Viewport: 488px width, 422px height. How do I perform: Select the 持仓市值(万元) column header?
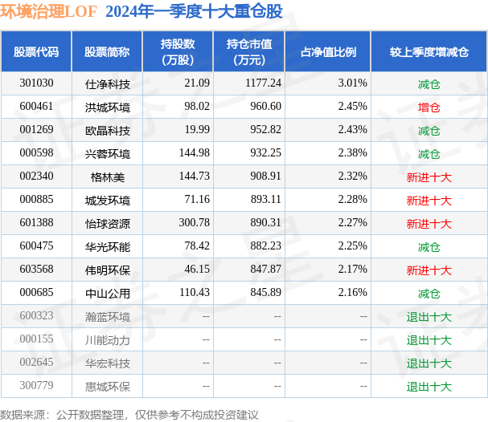tap(249, 52)
